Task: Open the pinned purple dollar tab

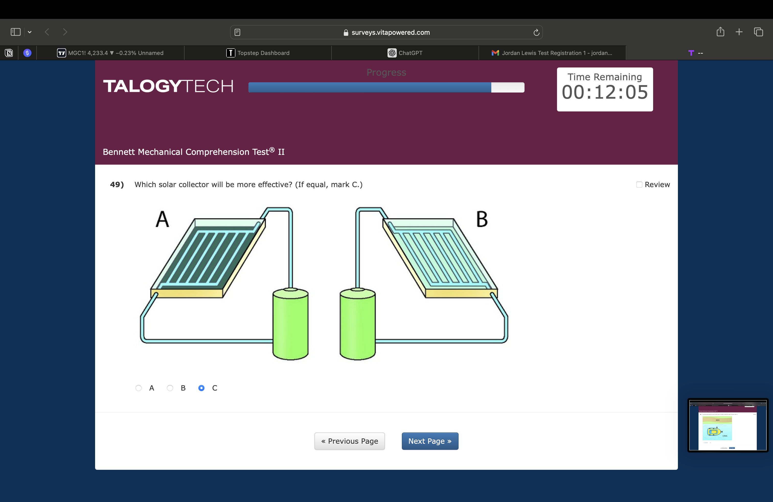Action: click(27, 53)
